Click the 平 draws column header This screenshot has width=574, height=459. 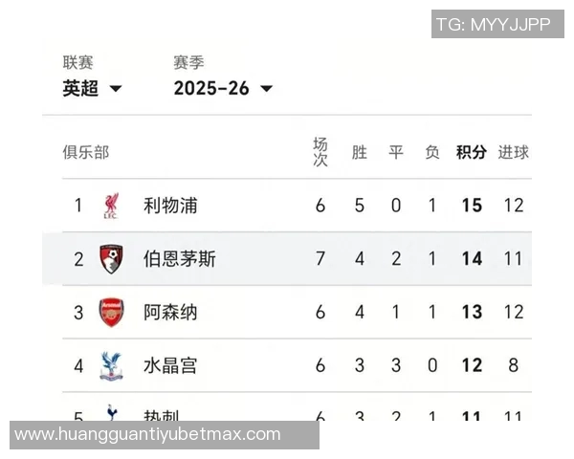(396, 152)
